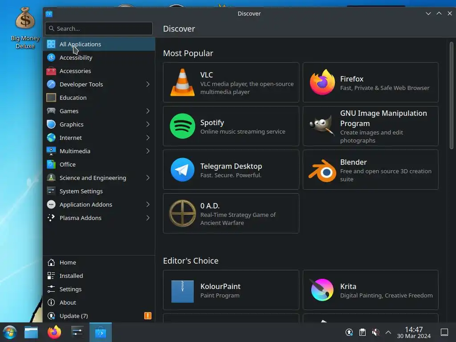The width and height of the screenshot is (456, 342).
Task: Click the Accessibility category icon
Action: pos(51,57)
